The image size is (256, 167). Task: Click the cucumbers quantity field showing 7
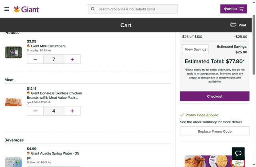(54, 59)
